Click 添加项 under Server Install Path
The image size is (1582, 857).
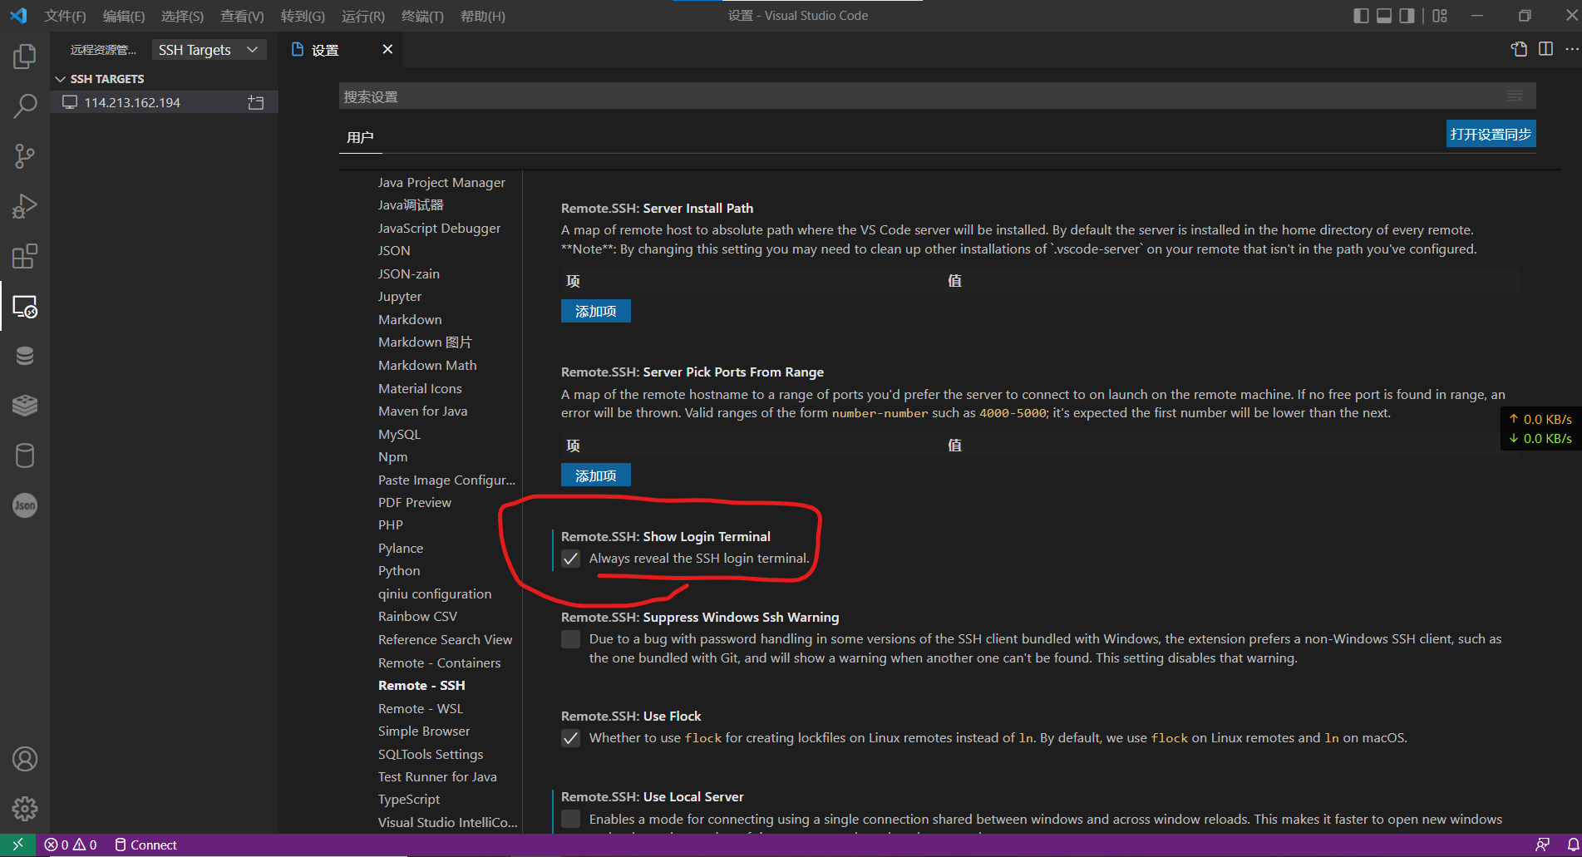(x=596, y=311)
